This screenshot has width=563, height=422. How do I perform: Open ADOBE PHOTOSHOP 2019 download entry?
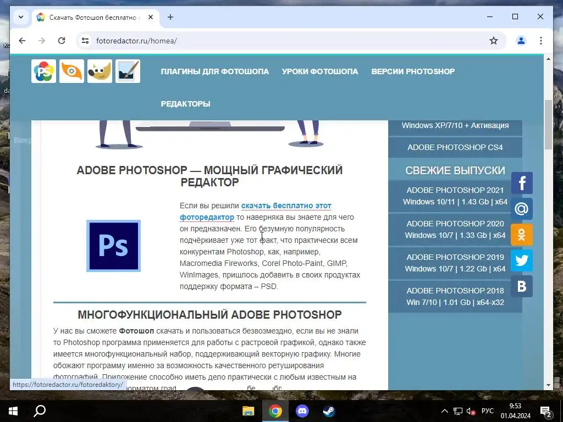point(455,263)
